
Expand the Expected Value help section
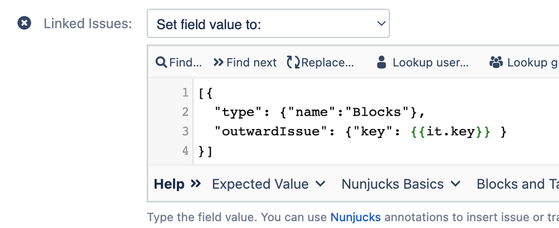coord(268,184)
